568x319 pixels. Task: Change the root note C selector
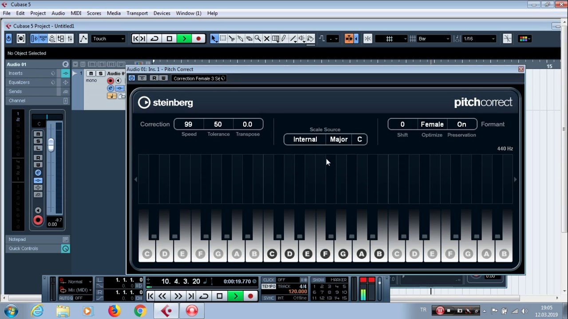[359, 139]
